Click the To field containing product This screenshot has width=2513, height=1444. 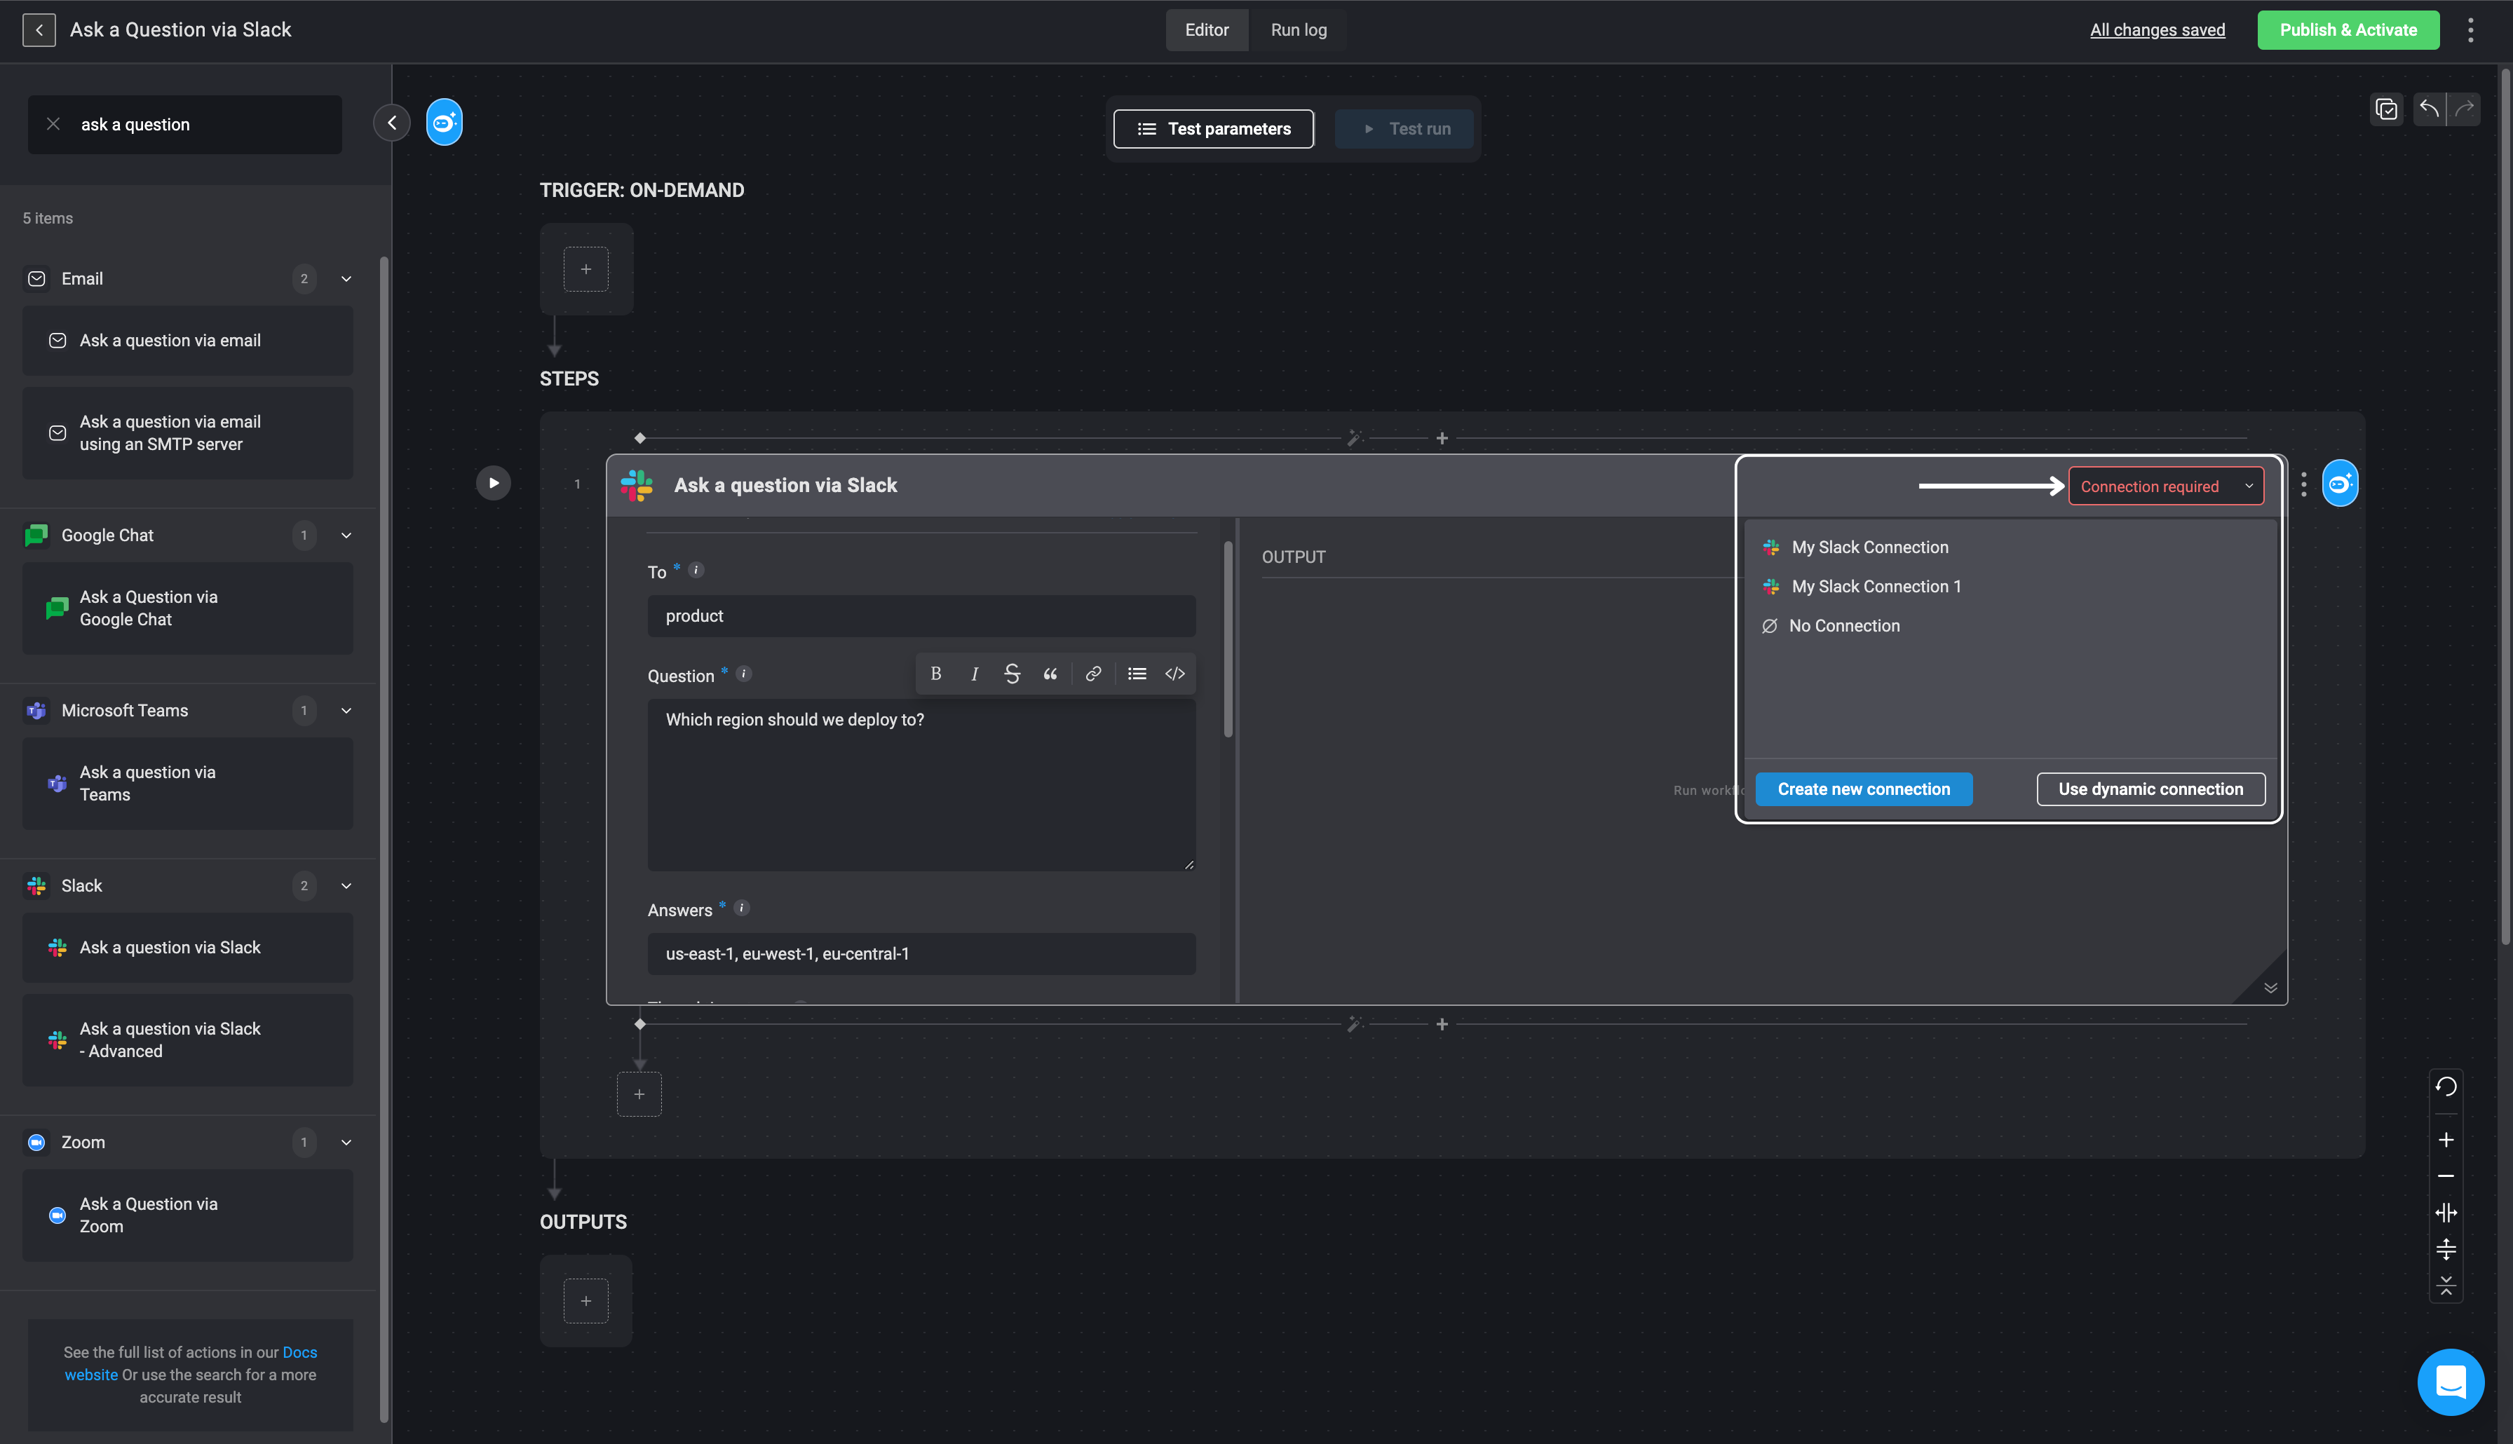click(921, 616)
